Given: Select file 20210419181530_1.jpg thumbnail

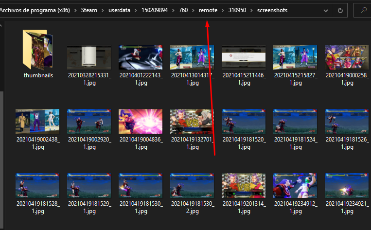Looking at the screenshot, I should pos(141,185).
